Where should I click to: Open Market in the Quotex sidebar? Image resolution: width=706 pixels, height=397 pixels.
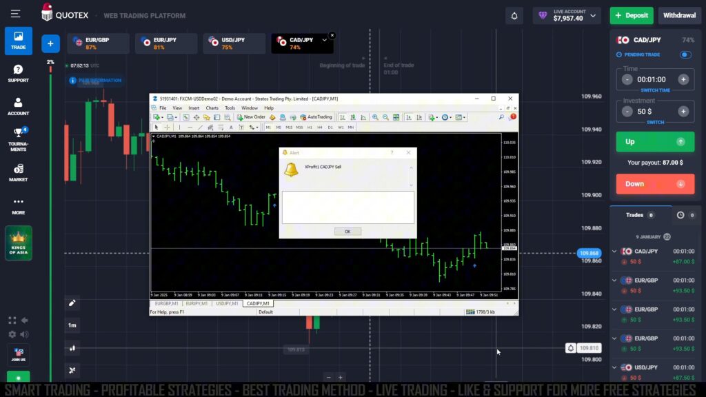click(x=18, y=173)
